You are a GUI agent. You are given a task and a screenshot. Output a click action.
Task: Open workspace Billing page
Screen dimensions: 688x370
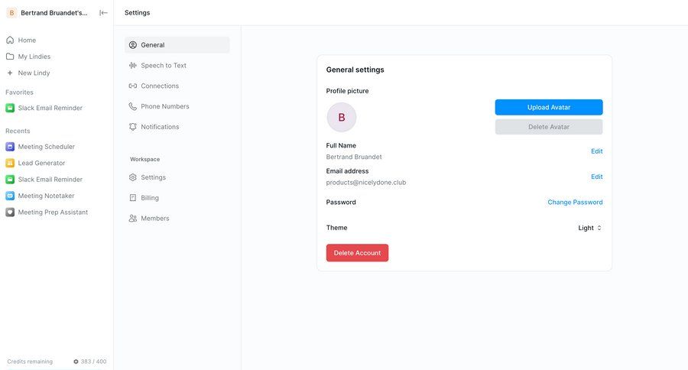(149, 198)
